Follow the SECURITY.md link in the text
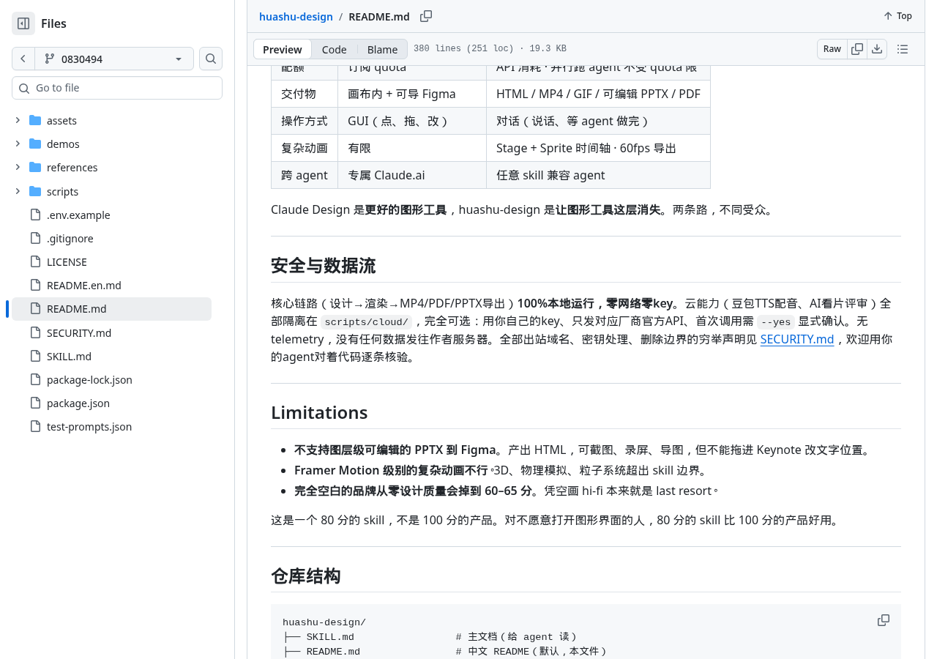The image size is (937, 659). point(797,339)
